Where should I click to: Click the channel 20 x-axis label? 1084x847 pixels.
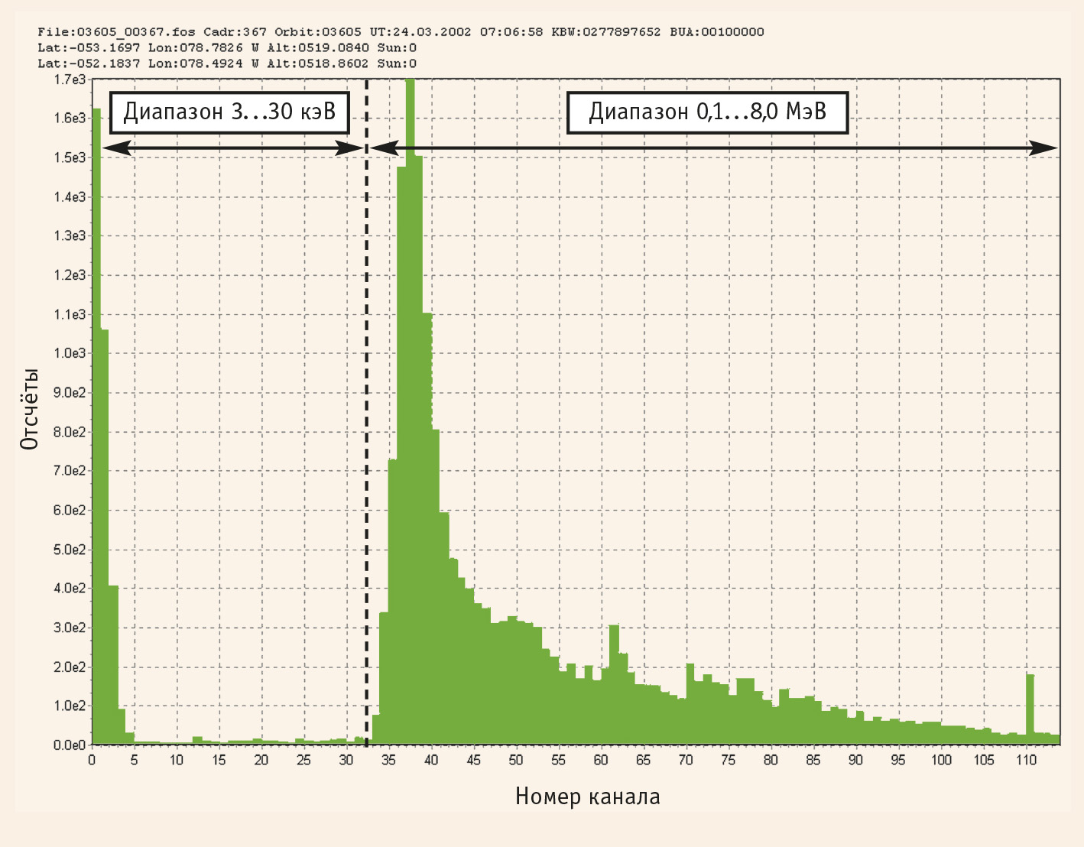261,760
